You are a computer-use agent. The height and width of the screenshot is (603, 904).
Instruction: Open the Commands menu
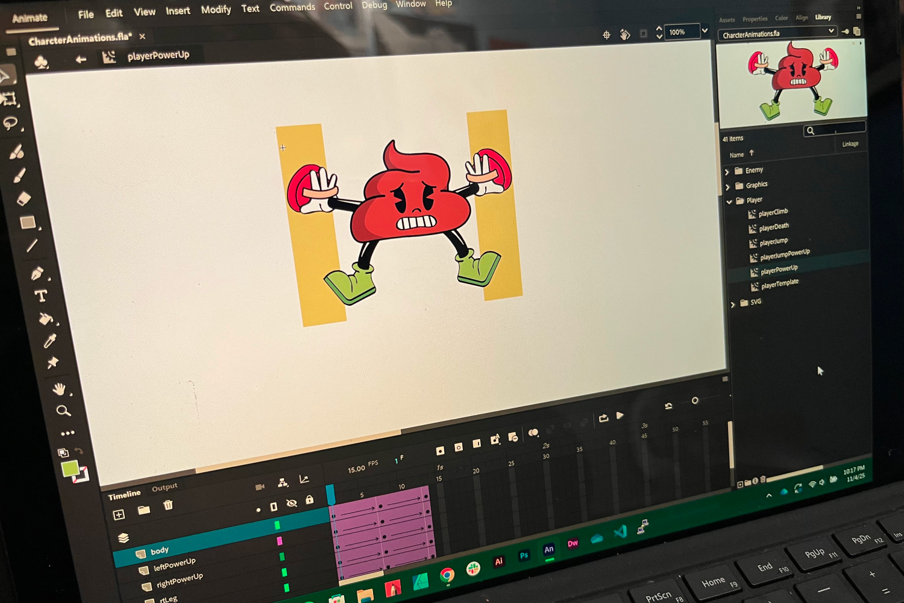pos(292,7)
